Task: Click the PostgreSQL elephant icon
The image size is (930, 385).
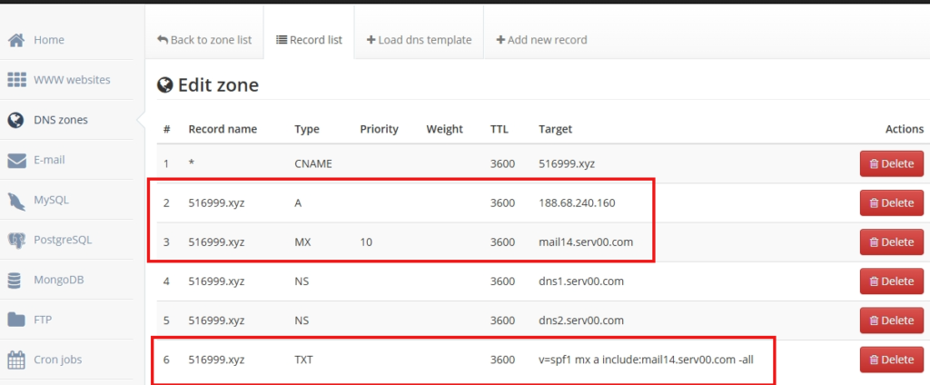Action: [16, 240]
